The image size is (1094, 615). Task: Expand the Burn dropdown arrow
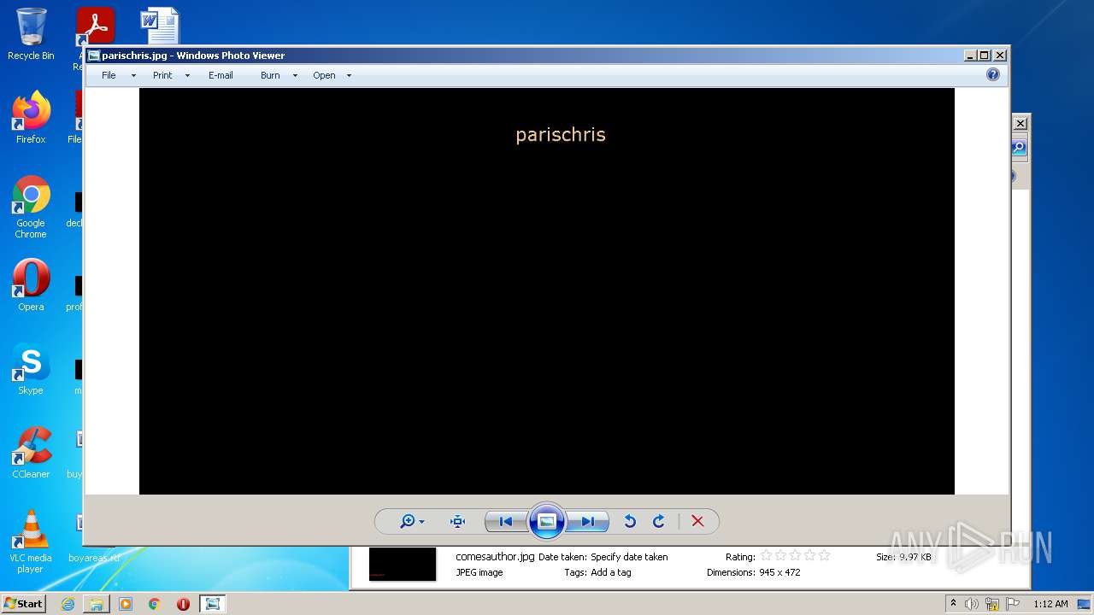pyautogui.click(x=295, y=76)
